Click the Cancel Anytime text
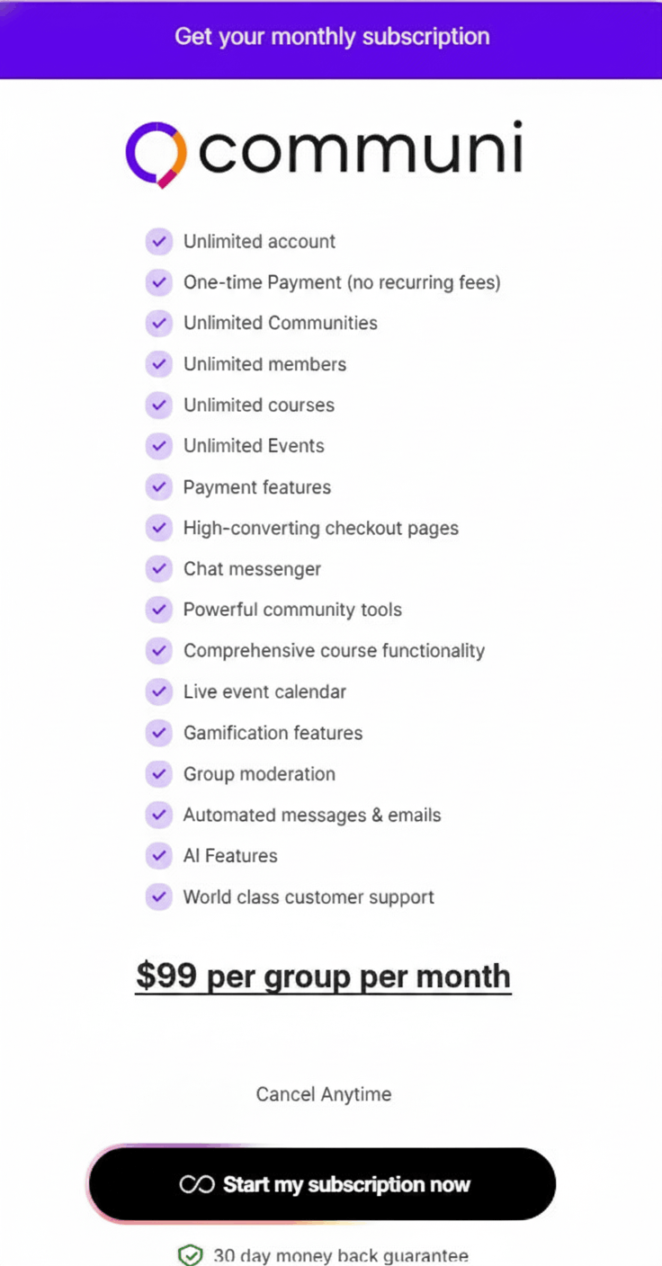Screen dimensions: 662x1266 pyautogui.click(x=324, y=1094)
